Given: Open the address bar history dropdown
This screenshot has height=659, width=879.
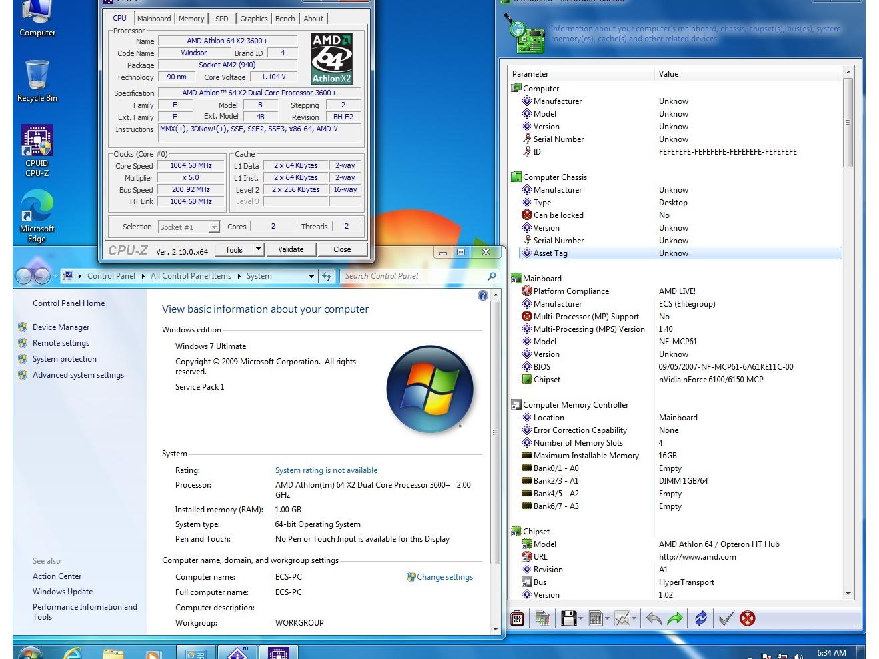Looking at the screenshot, I should tap(311, 277).
